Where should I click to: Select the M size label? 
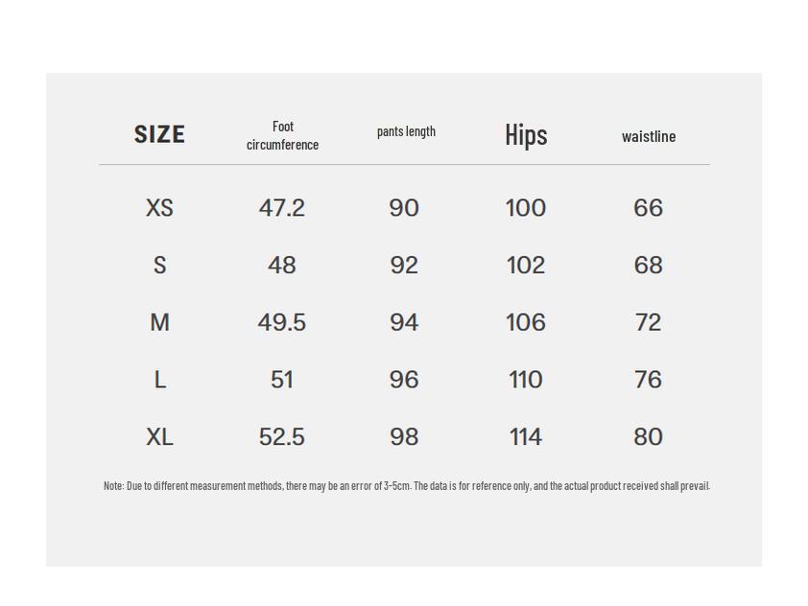pos(159,323)
